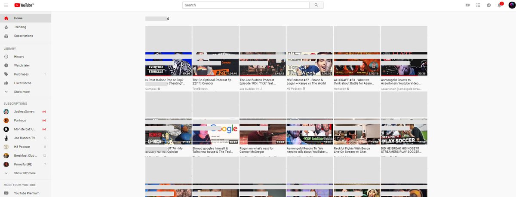The width and height of the screenshot is (516, 197).
Task: Open betterhelp Asmongold video thumbnail
Action: point(310,132)
